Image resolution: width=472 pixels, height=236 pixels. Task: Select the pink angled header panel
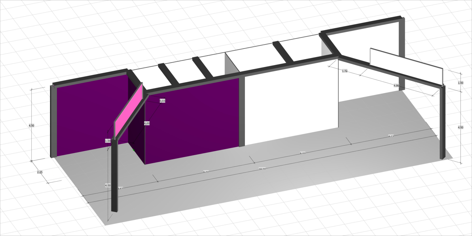(x=129, y=110)
